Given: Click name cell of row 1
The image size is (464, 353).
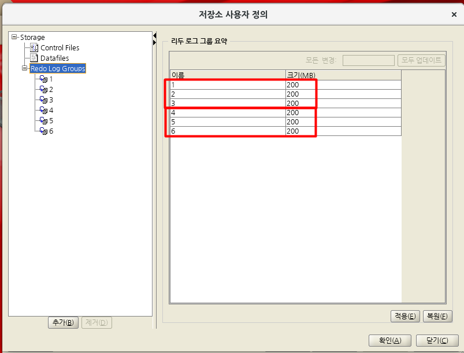Looking at the screenshot, I should pyautogui.click(x=228, y=84).
